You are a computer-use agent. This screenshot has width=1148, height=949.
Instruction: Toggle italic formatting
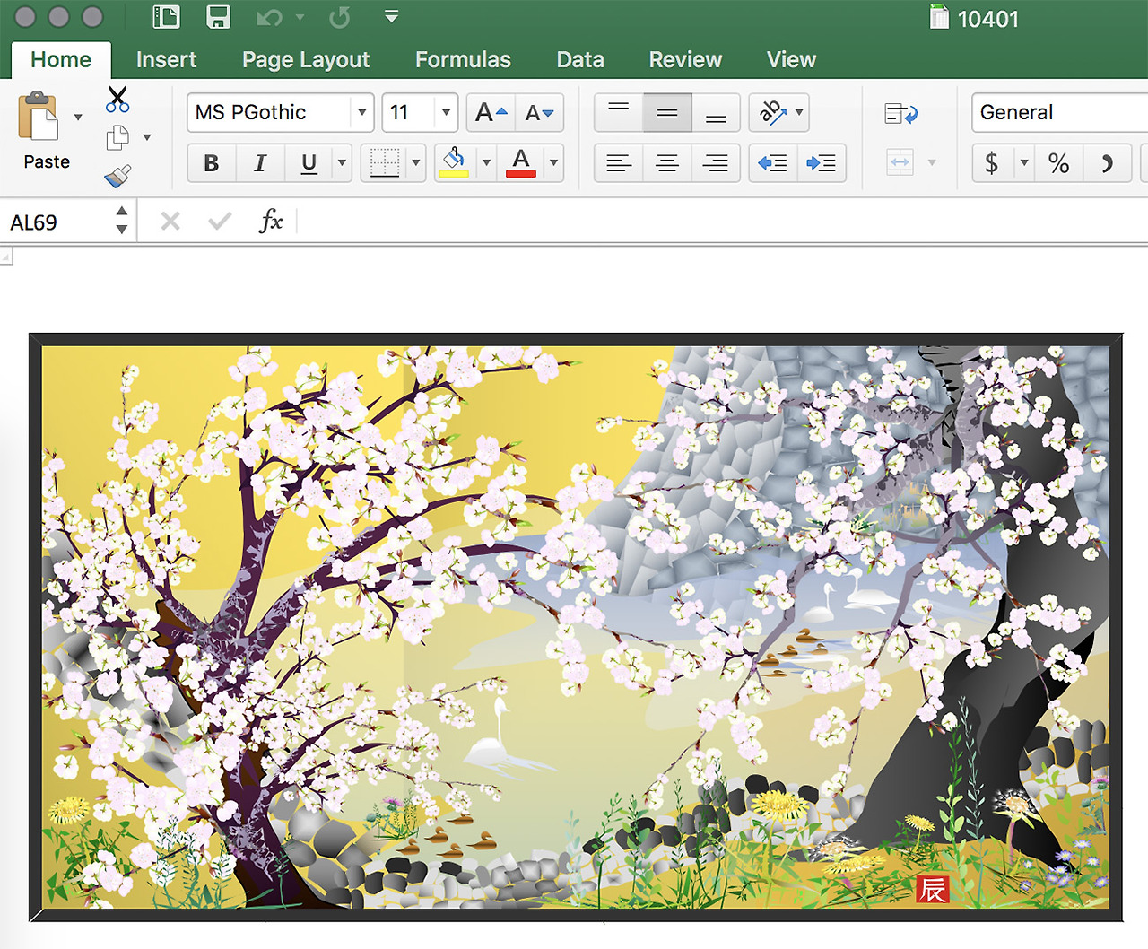260,163
